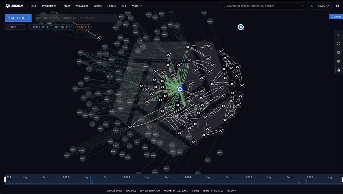Click the USD ≥ $0.1 filter text

[x=41, y=27]
